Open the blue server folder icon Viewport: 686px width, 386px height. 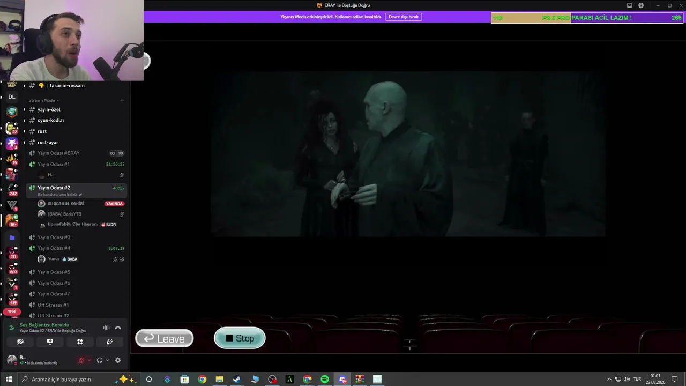(12, 237)
